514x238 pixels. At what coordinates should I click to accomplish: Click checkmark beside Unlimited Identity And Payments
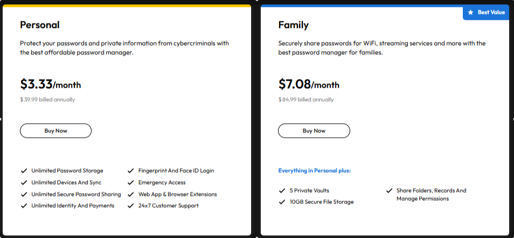pyautogui.click(x=24, y=206)
